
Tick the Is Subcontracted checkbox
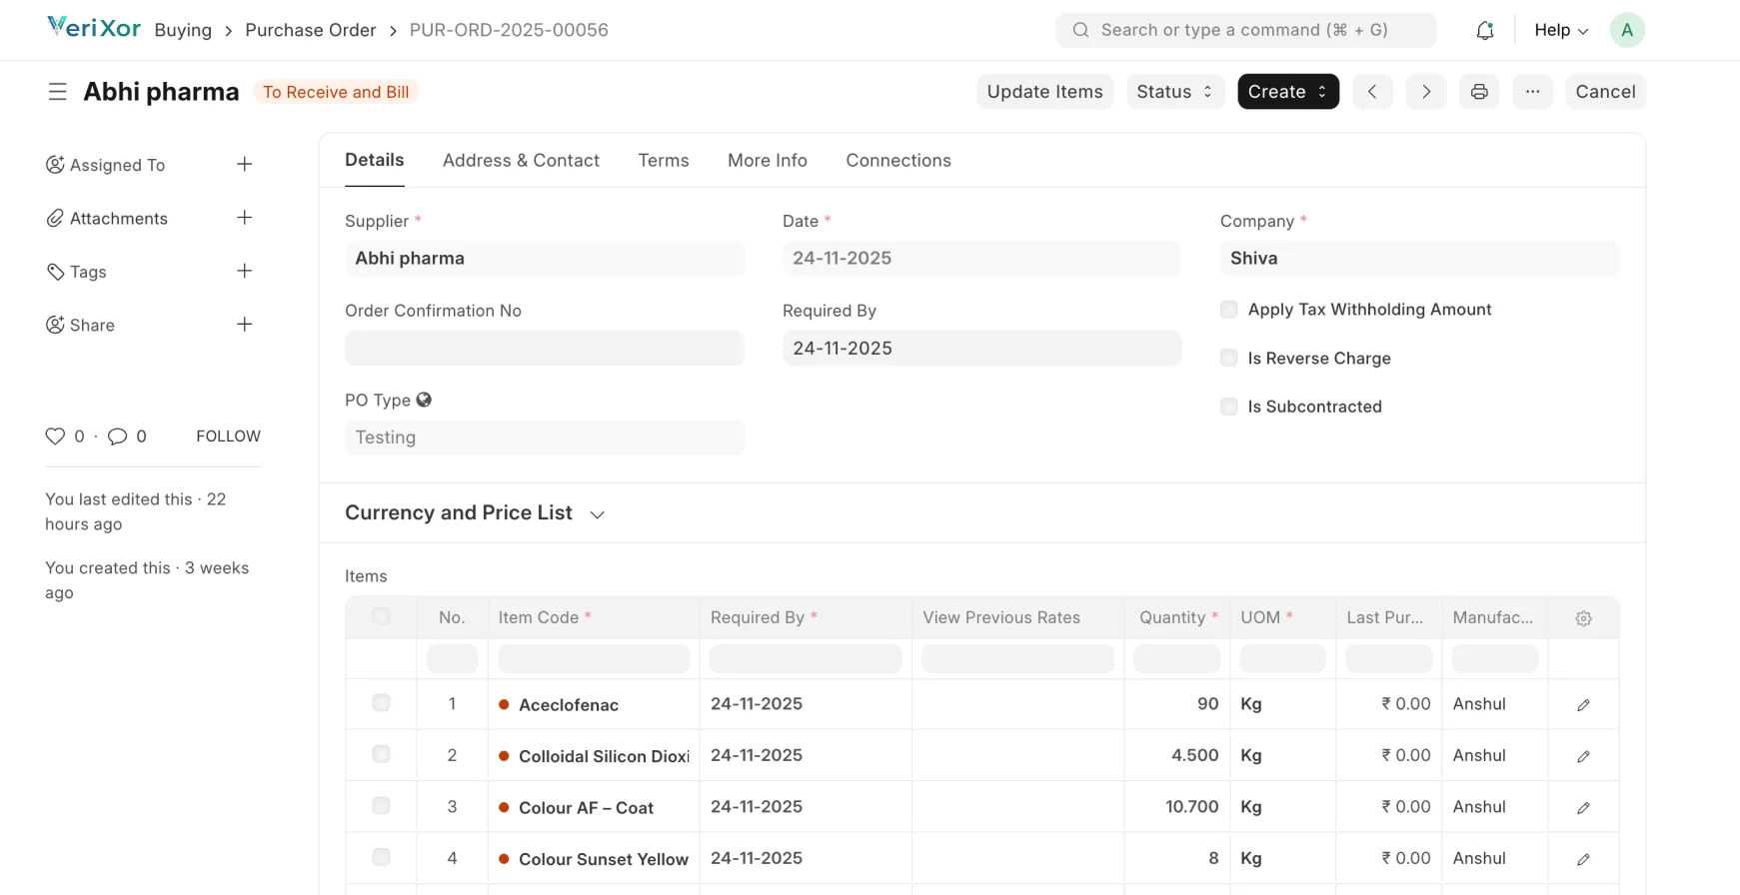(1229, 407)
